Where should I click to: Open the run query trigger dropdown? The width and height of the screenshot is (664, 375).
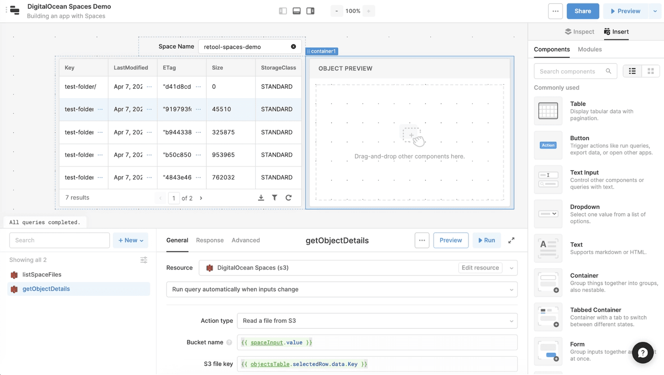point(341,290)
